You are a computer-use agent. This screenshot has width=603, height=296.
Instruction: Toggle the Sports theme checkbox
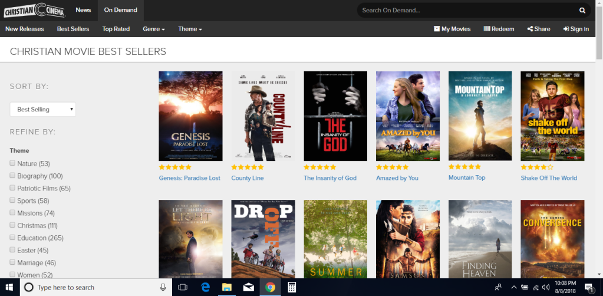[x=12, y=200]
